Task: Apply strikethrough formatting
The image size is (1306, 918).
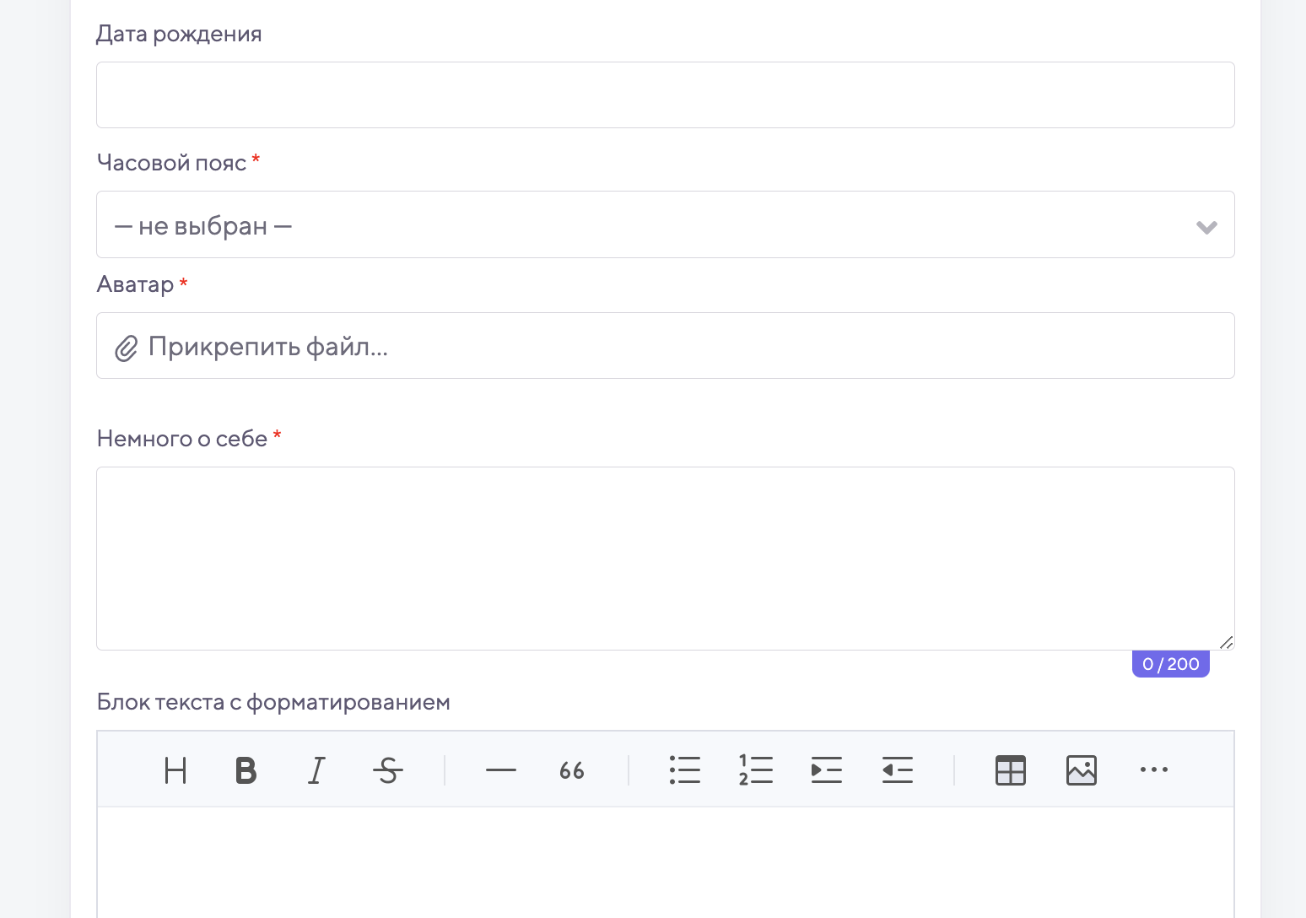Action: (x=387, y=770)
